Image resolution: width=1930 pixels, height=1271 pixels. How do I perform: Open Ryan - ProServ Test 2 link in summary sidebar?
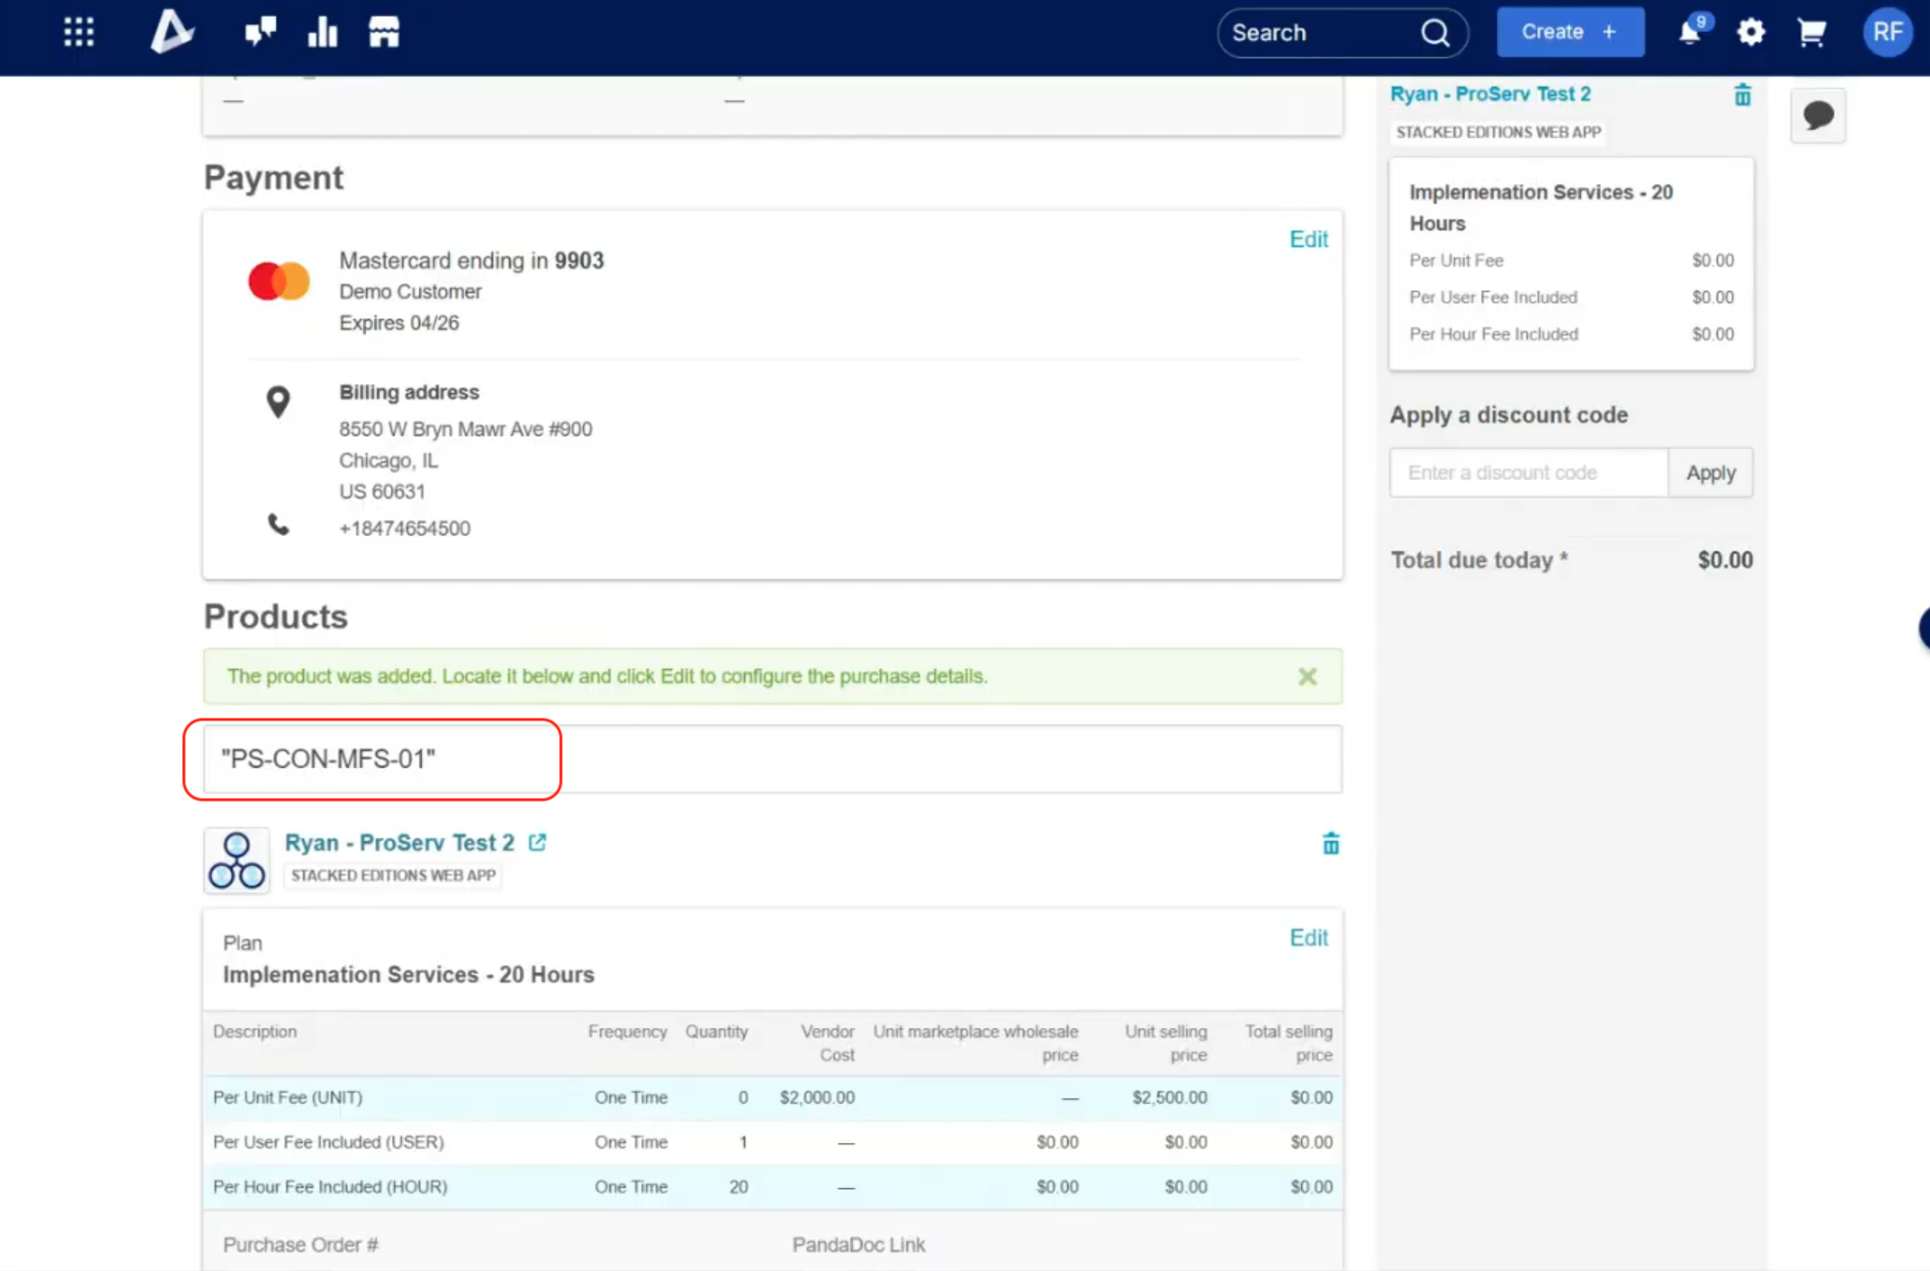tap(1490, 94)
